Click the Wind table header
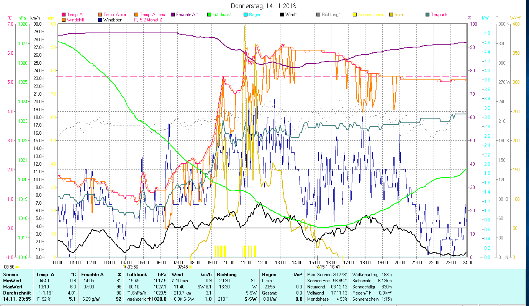The width and height of the screenshot is (529, 306). tap(177, 275)
